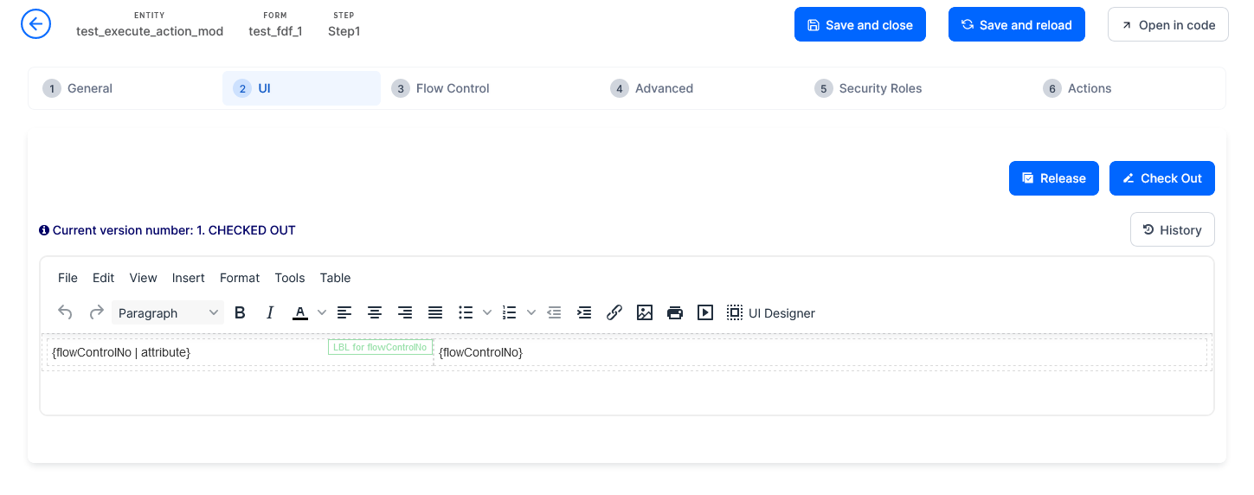Toggle italic formatting in editor

270,313
